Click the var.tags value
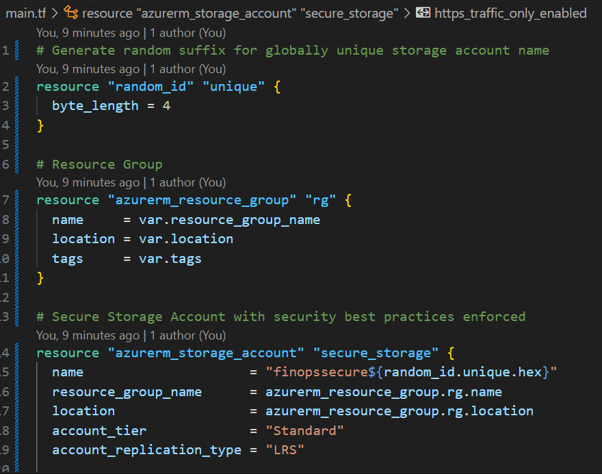602x474 pixels. pos(170,259)
